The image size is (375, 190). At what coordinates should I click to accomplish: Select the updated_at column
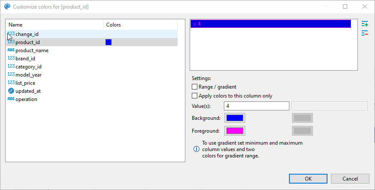[92, 91]
